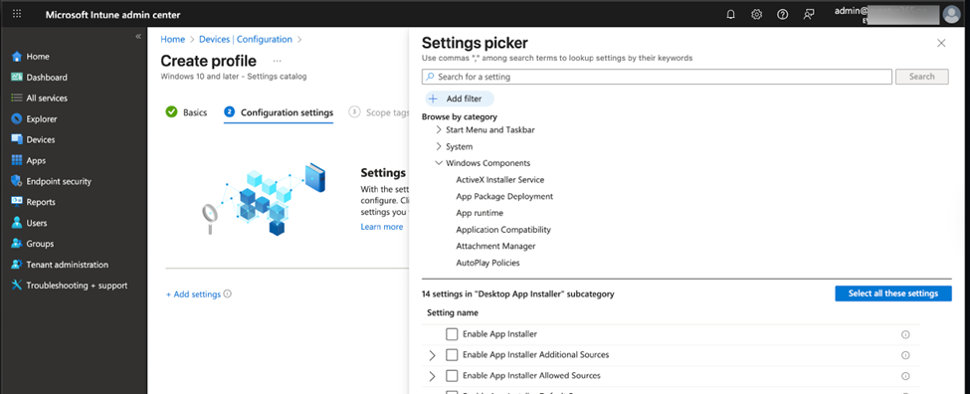Open the help question mark icon
The height and width of the screenshot is (394, 970).
(x=783, y=15)
